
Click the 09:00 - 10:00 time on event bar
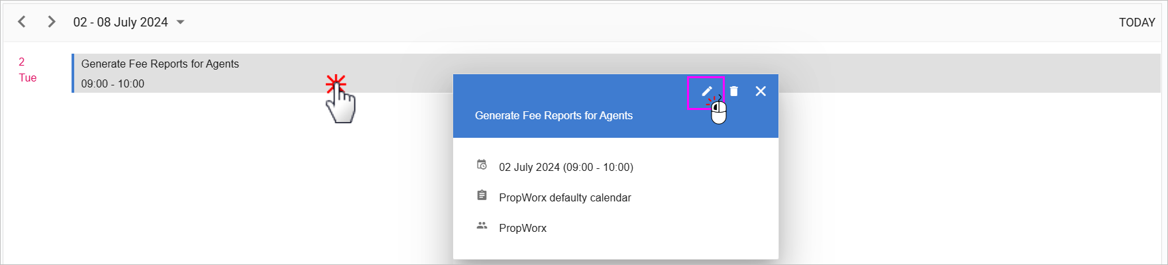113,83
